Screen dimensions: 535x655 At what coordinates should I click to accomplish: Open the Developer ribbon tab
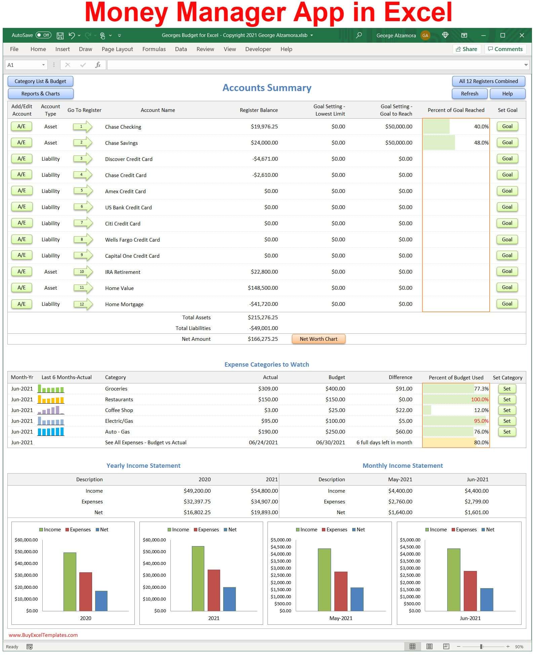pos(258,49)
